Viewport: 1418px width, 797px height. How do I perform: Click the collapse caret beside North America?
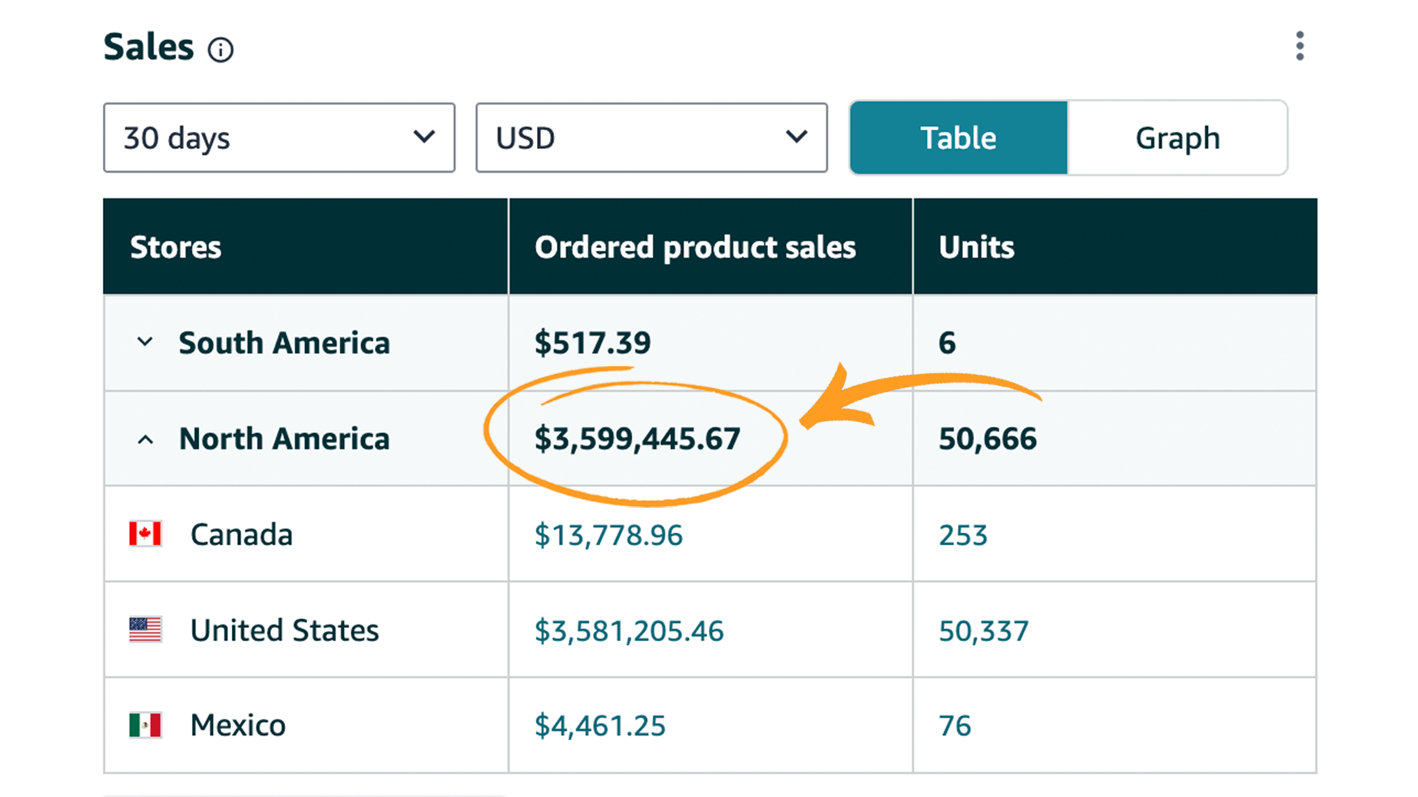click(x=145, y=438)
